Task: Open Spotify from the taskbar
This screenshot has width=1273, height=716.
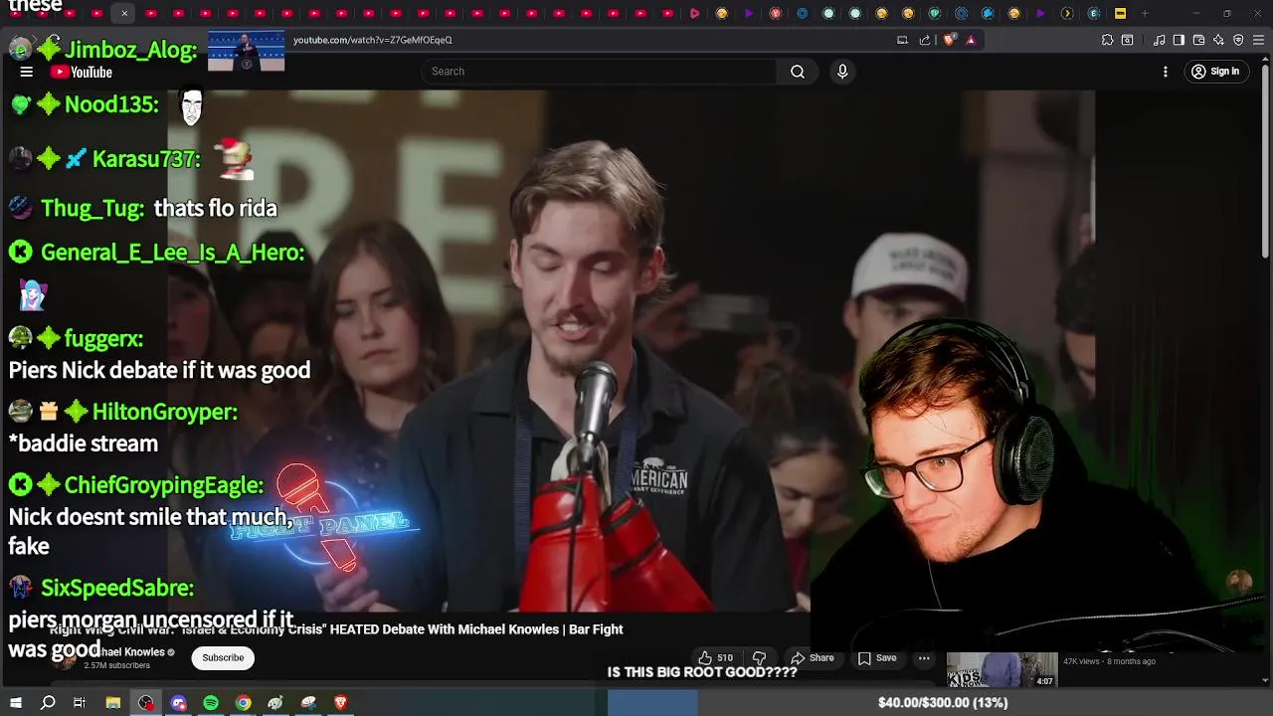Action: point(211,703)
